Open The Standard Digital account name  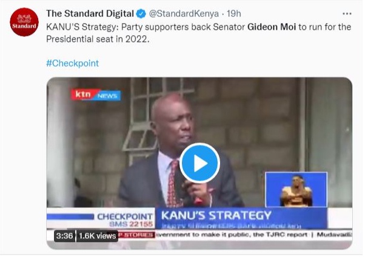tap(90, 13)
